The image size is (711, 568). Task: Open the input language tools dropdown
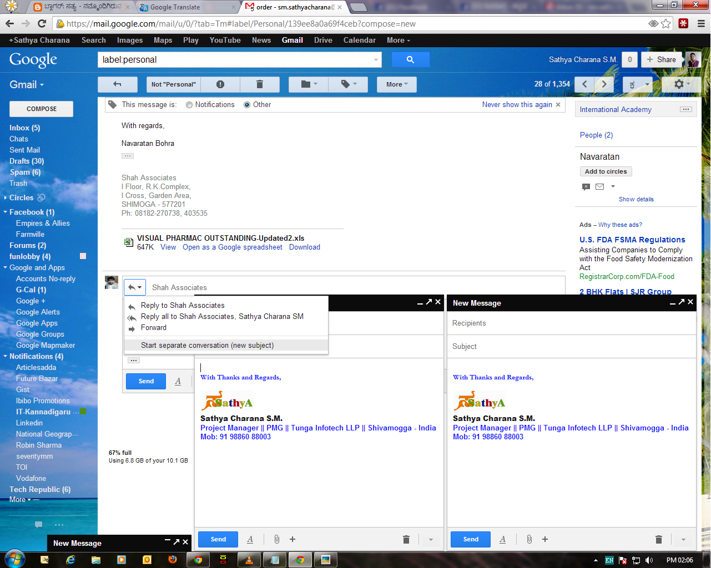pos(647,84)
